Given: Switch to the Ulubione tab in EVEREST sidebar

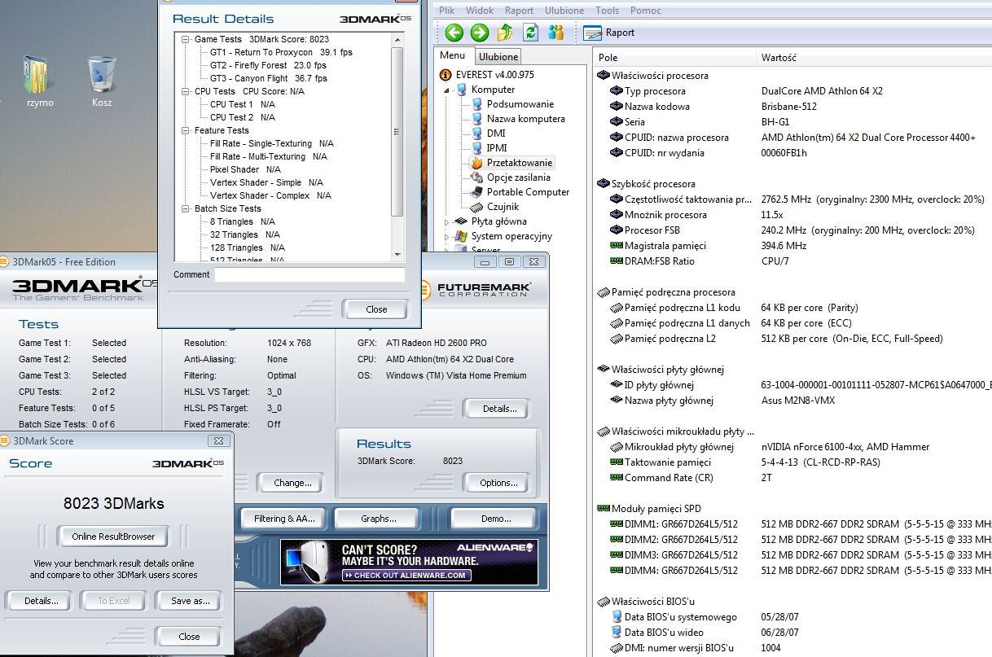Looking at the screenshot, I should 498,56.
